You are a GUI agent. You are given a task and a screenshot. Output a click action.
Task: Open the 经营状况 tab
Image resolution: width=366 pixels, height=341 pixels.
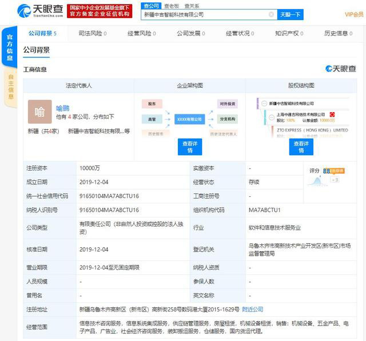click(240, 33)
